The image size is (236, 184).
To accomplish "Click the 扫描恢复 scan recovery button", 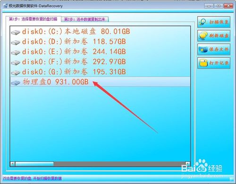I will [214, 22].
